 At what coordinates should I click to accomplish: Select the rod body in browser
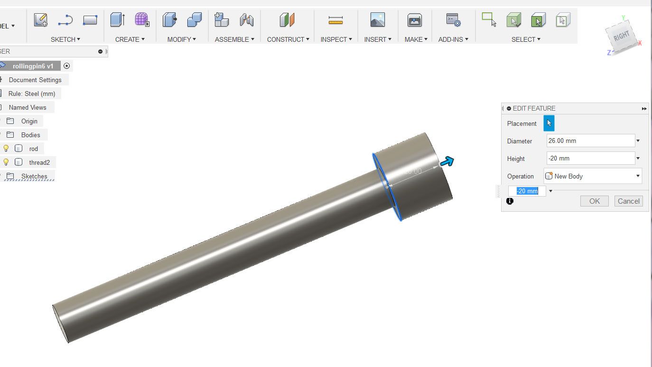click(33, 149)
